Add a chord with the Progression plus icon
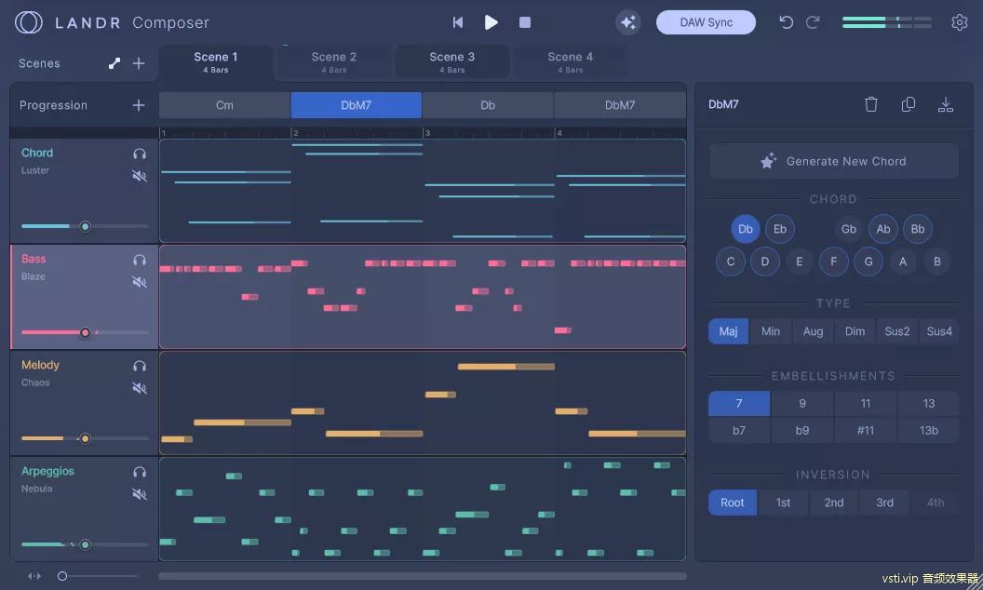Viewport: 983px width, 590px height. pyautogui.click(x=139, y=105)
